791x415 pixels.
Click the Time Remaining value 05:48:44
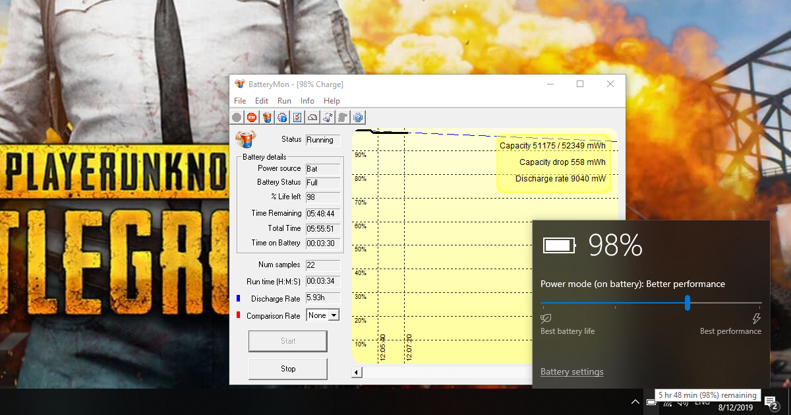point(323,213)
